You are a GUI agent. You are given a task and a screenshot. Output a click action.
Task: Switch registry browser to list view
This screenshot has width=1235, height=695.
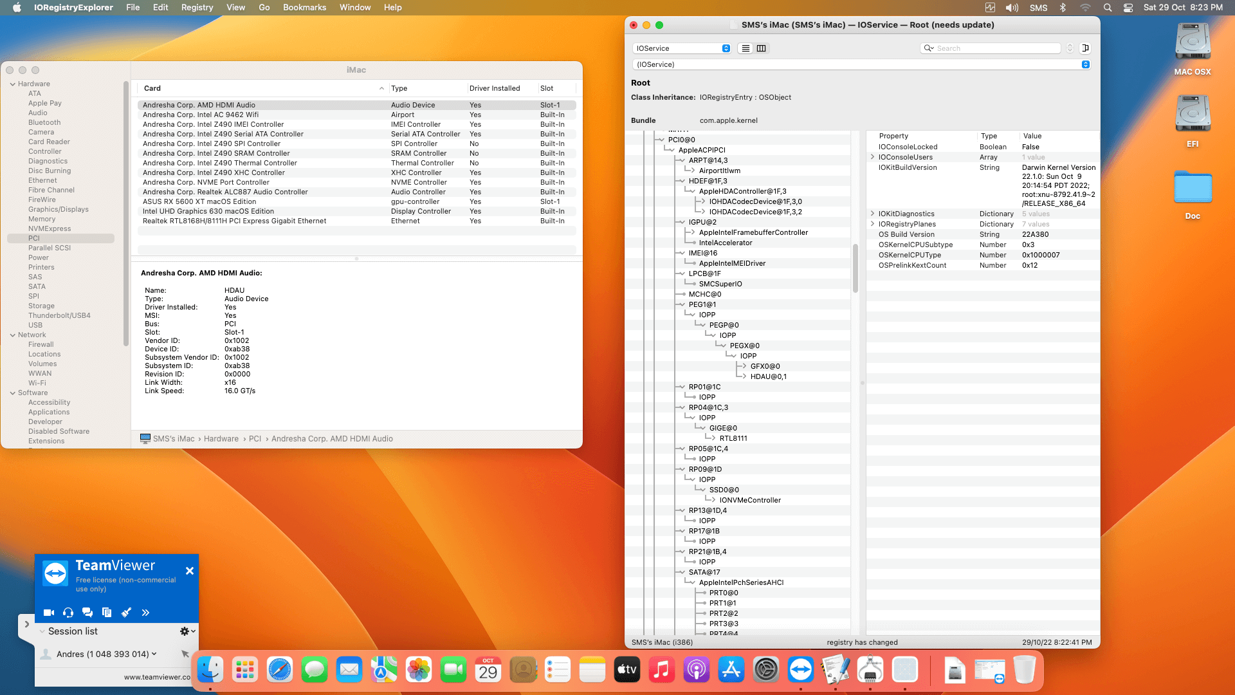pyautogui.click(x=746, y=48)
